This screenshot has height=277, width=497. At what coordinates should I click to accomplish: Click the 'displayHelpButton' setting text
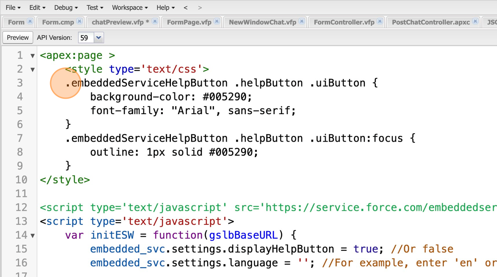[x=281, y=249]
